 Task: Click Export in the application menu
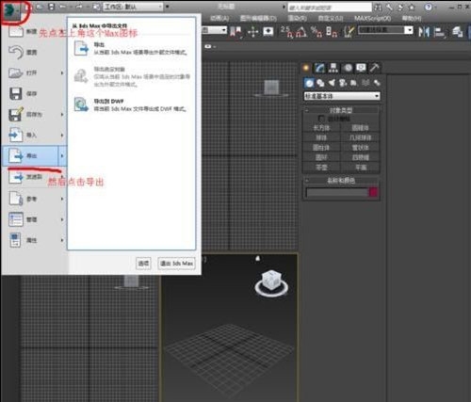(x=30, y=155)
